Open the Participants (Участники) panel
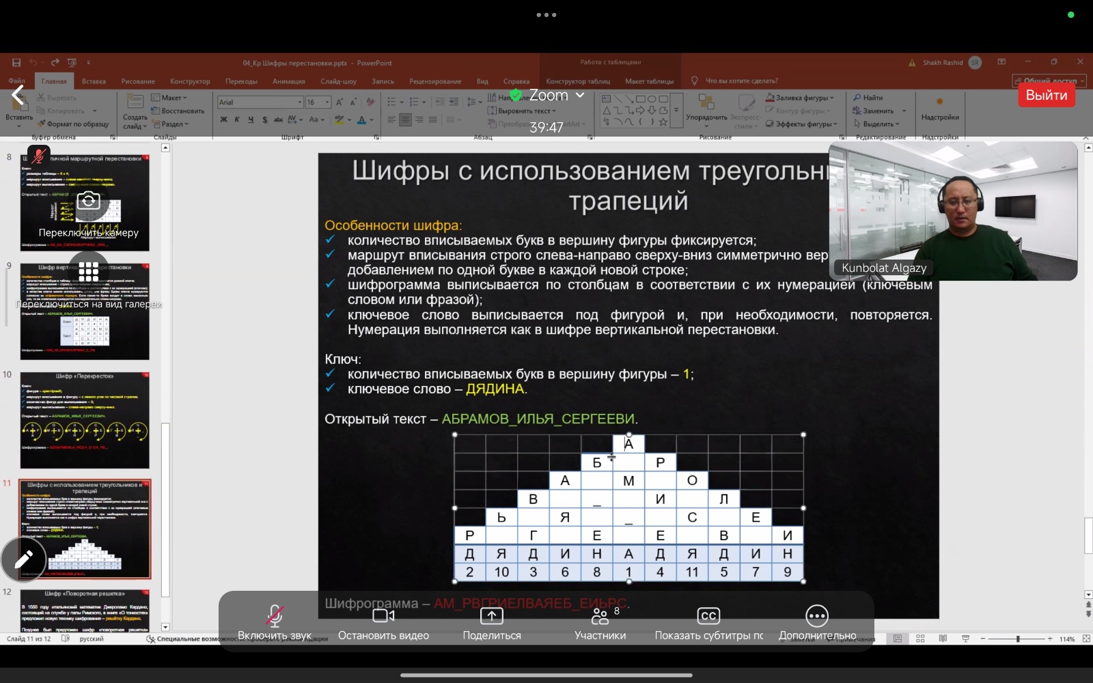Viewport: 1093px width, 683px height. (600, 617)
